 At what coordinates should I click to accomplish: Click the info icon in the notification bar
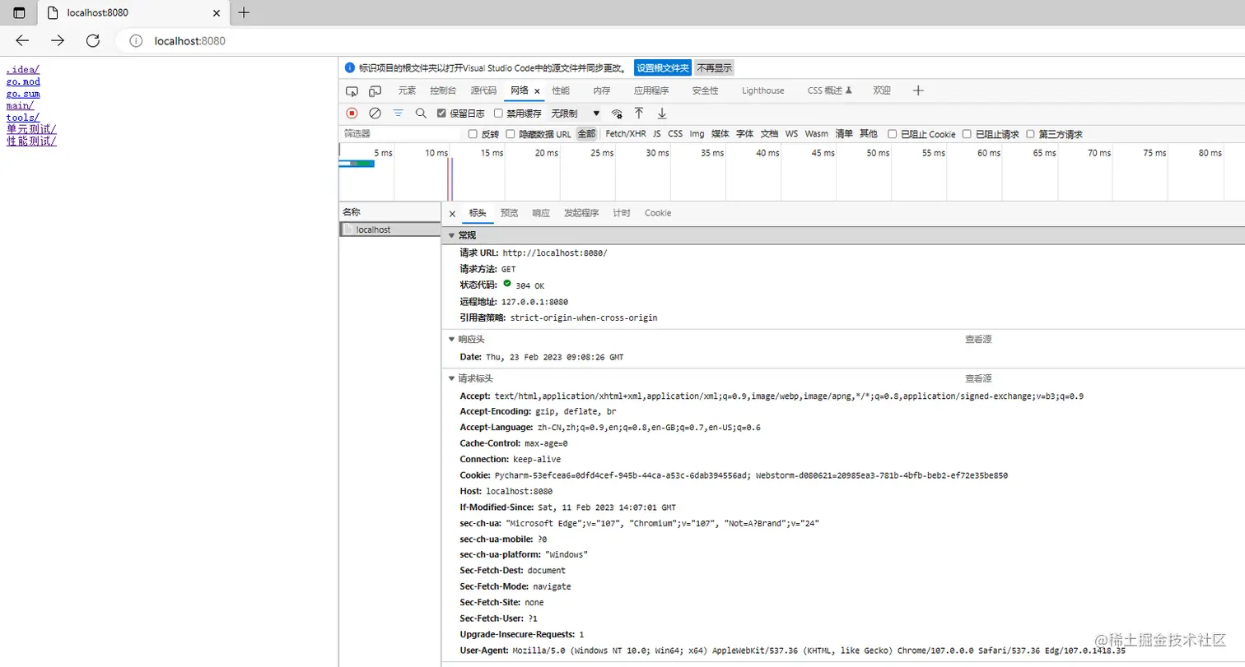pyautogui.click(x=350, y=68)
